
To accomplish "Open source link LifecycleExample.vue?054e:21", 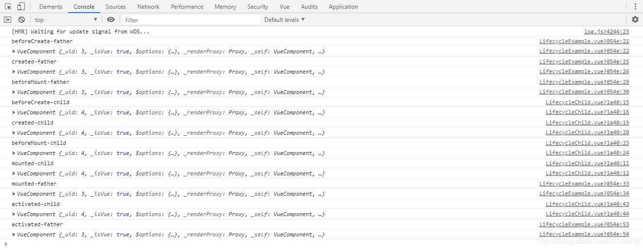I will click(x=584, y=41).
